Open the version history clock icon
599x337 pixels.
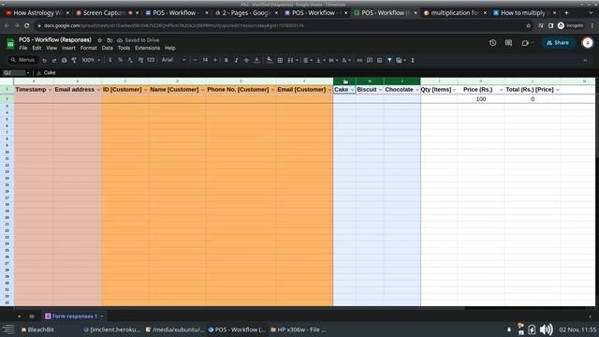click(x=493, y=43)
